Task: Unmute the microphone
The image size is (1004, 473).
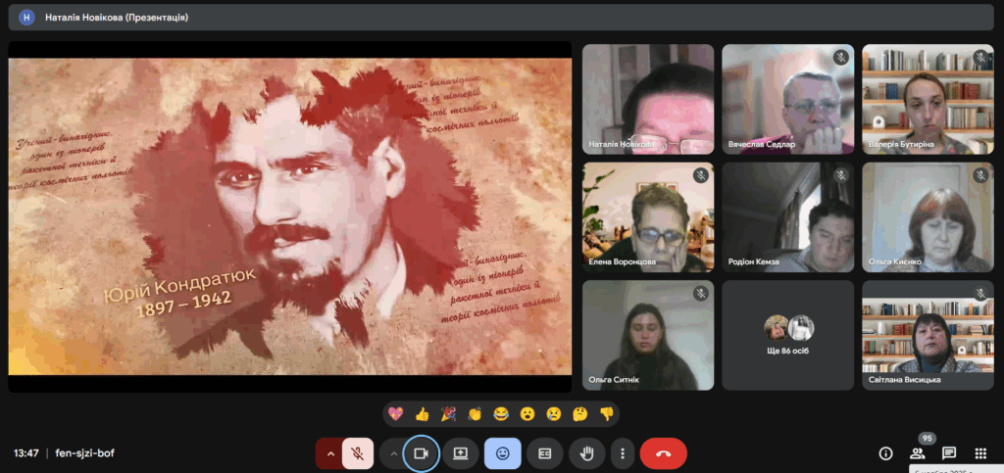Action: [x=358, y=453]
